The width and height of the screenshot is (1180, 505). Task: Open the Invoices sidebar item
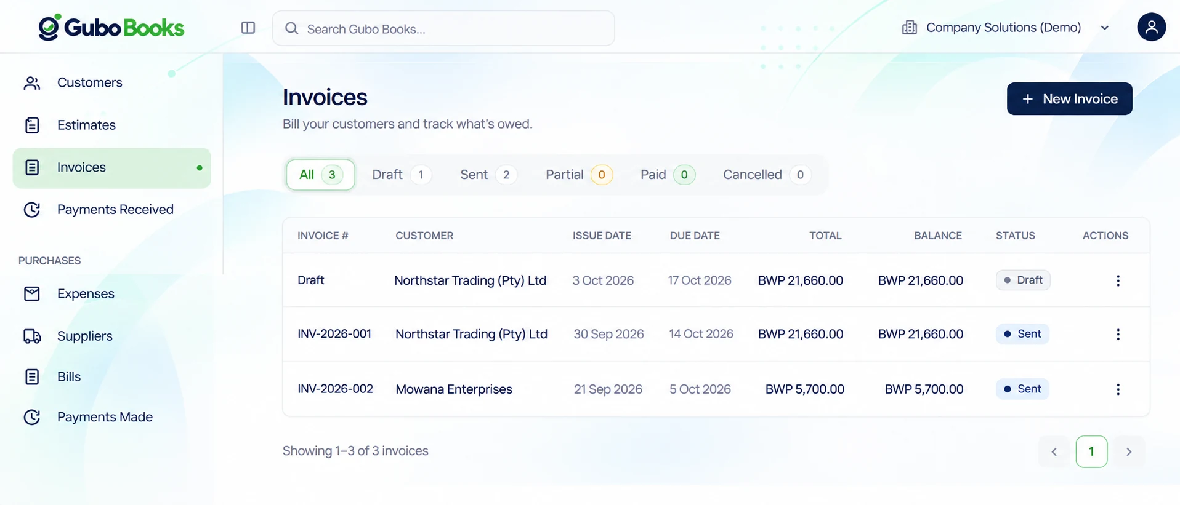click(111, 168)
